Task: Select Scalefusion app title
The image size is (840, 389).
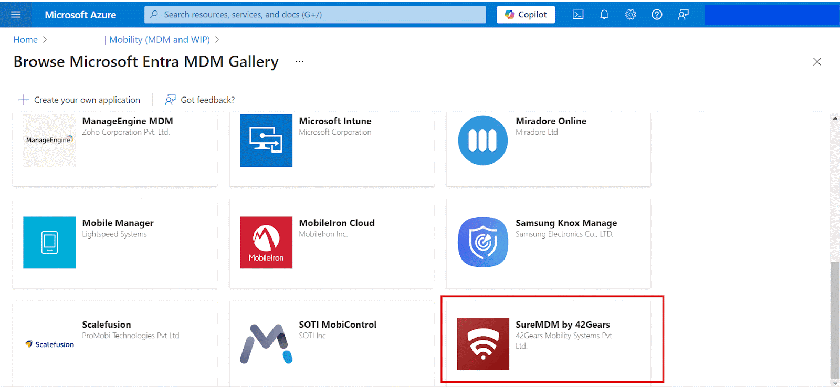Action: point(107,325)
